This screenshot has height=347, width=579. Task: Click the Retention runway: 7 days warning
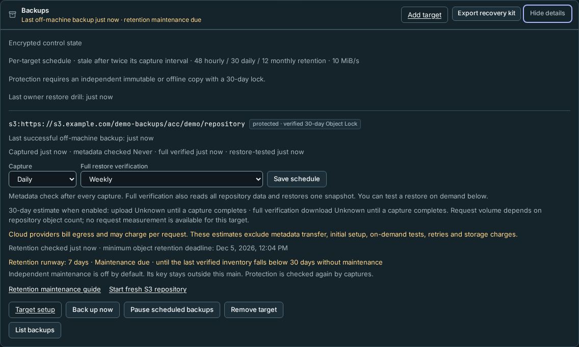tap(196, 262)
